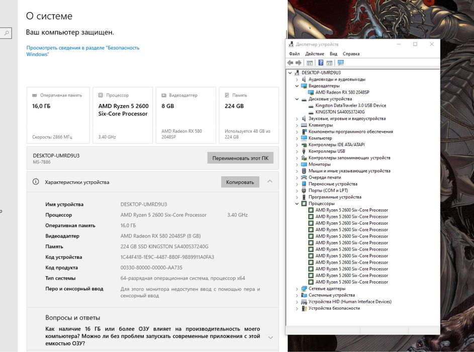Open the Вид menu
This screenshot has width=474, height=352.
click(x=333, y=54)
